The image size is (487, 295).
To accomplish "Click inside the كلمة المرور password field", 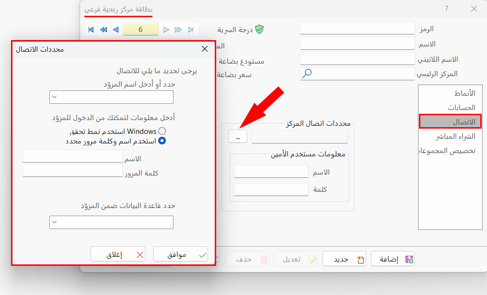I will (72, 171).
